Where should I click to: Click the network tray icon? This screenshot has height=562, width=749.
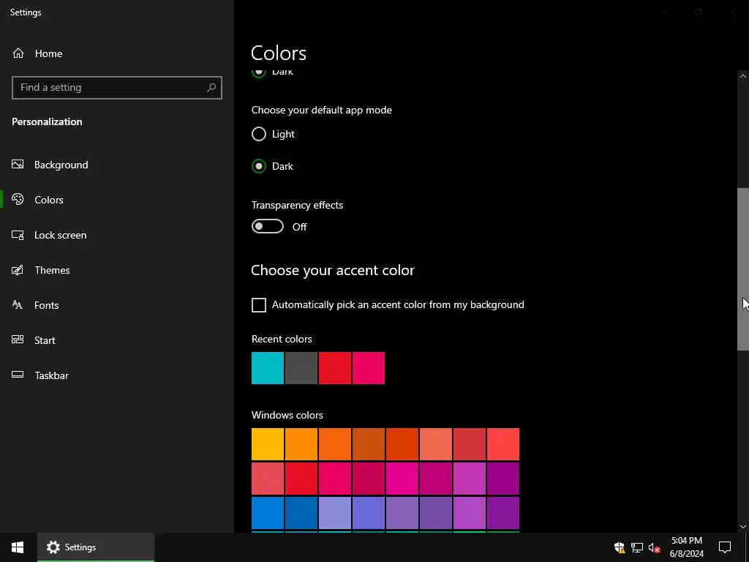(637, 547)
